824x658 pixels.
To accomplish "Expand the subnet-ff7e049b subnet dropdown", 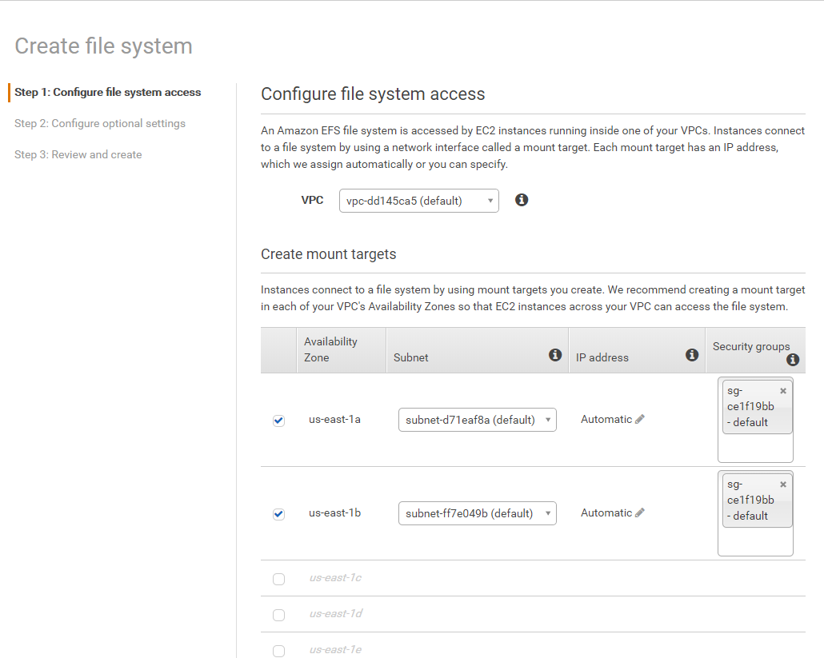I will [477, 513].
